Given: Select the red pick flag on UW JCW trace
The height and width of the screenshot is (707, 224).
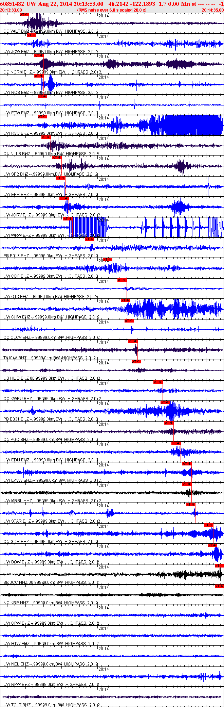Looking at the screenshot, I should 32,35.
